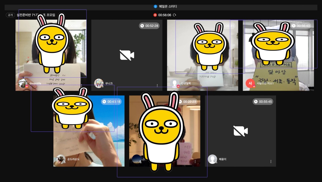This screenshot has width=322, height=182.
Task: Click the red 사 avatar circle
Action: click(250, 83)
